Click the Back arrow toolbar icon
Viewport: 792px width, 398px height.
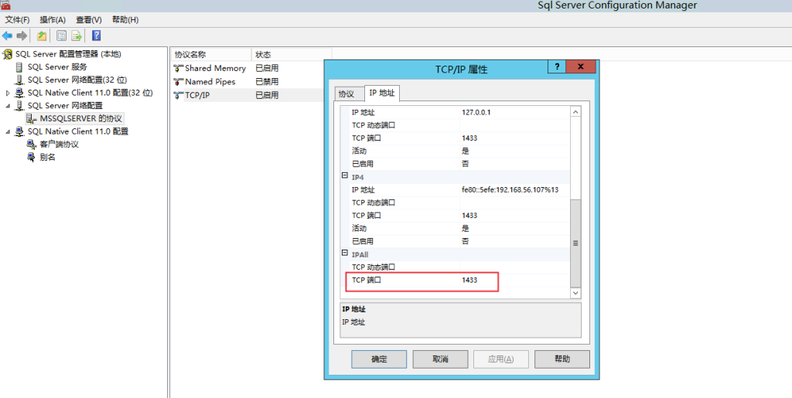pos(7,36)
